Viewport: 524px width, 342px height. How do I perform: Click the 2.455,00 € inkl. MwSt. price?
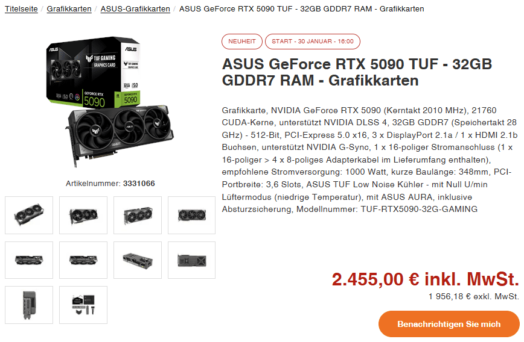pyautogui.click(x=425, y=279)
